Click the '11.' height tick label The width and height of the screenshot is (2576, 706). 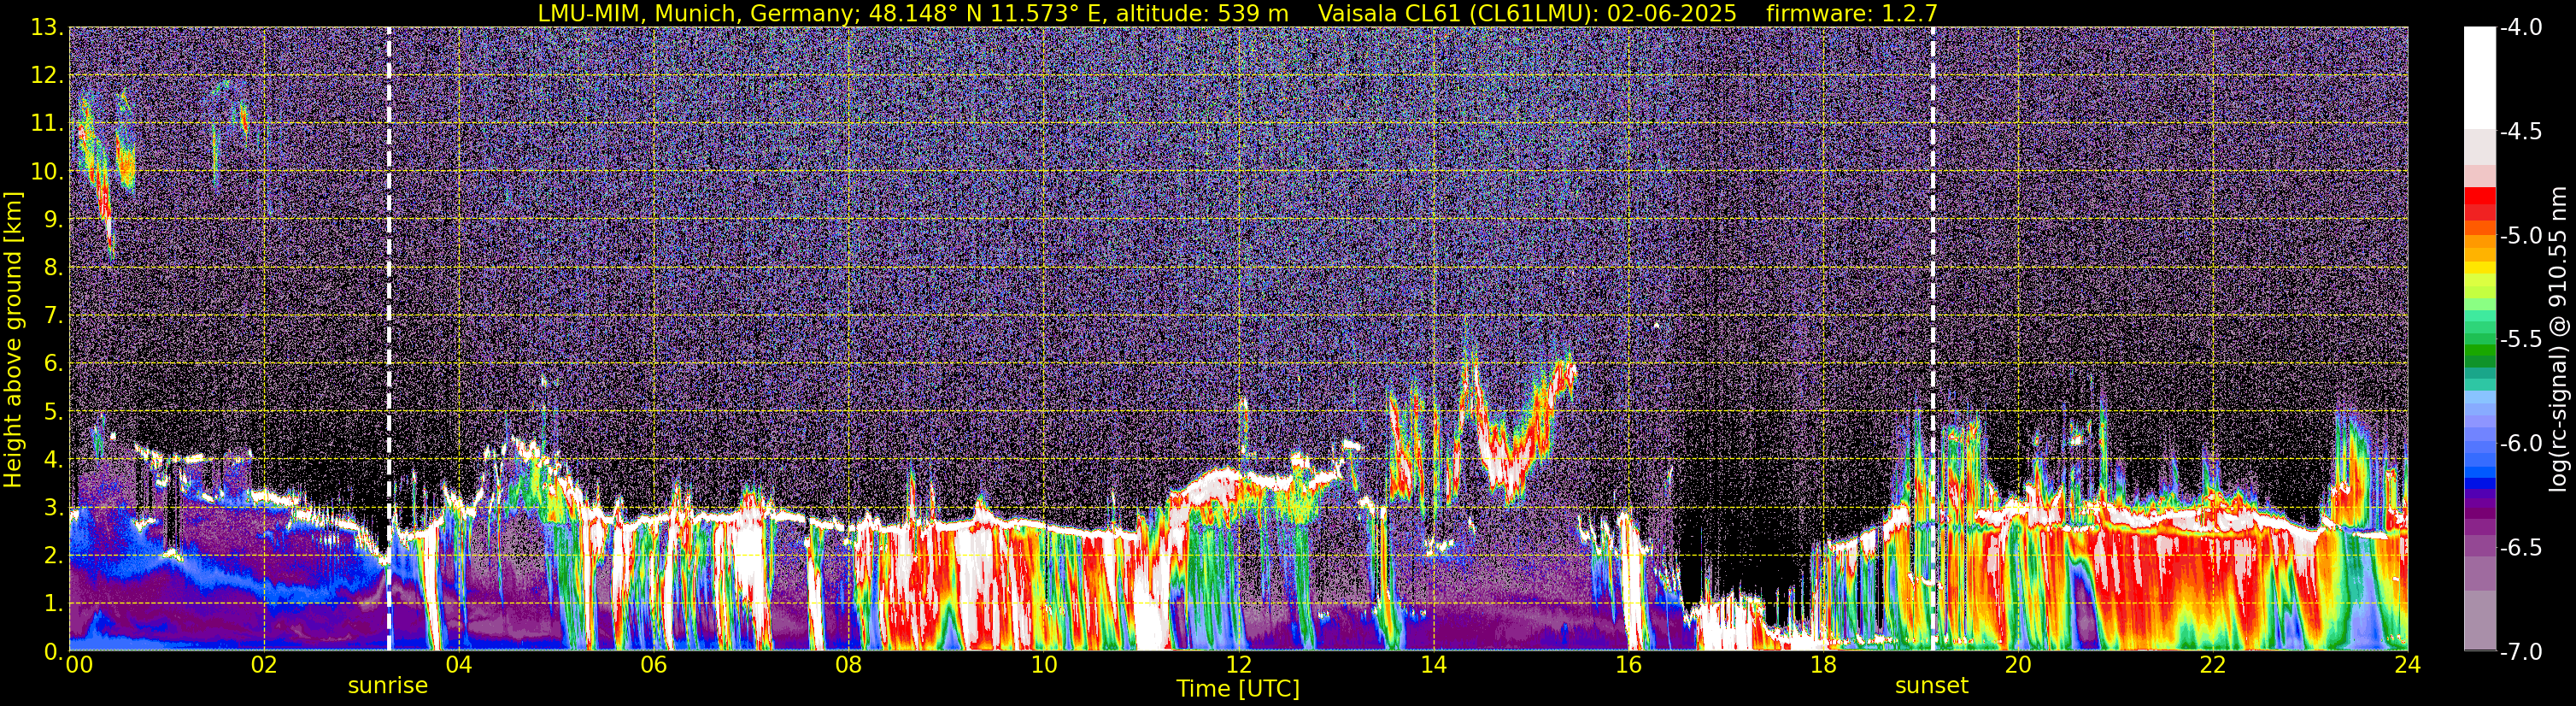[46, 124]
